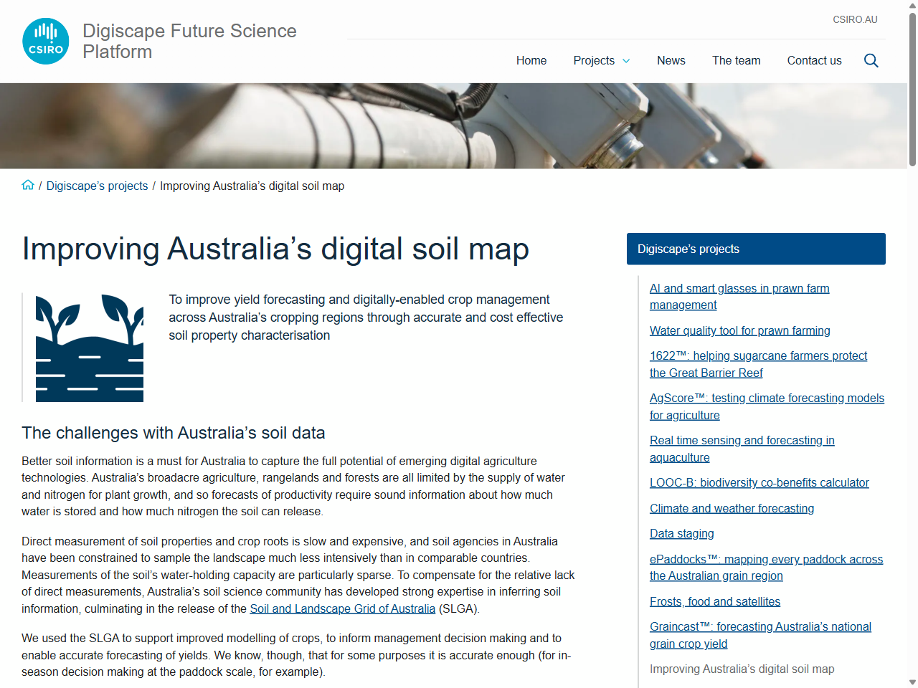Click the Digiscape Future Science Platform title
This screenshot has height=688, width=918.
tap(189, 41)
